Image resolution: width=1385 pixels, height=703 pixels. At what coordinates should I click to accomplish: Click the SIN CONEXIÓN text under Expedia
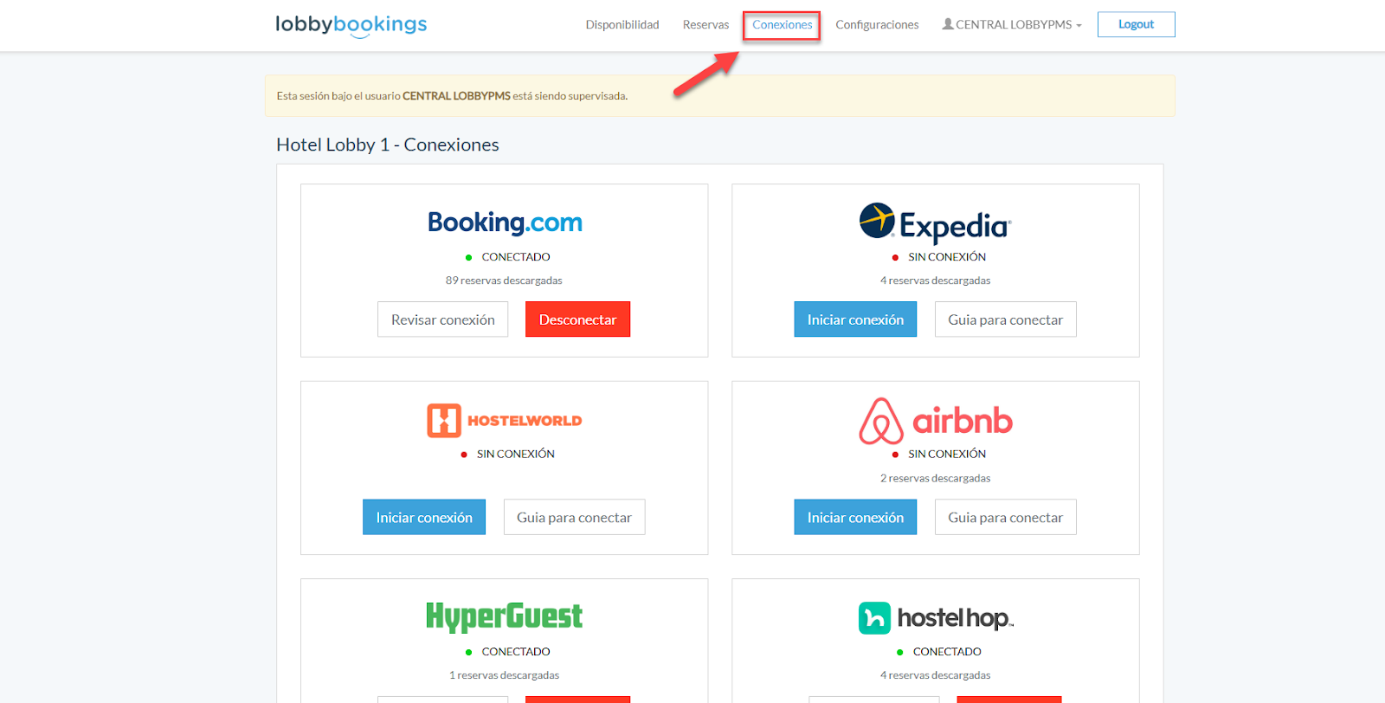click(947, 257)
